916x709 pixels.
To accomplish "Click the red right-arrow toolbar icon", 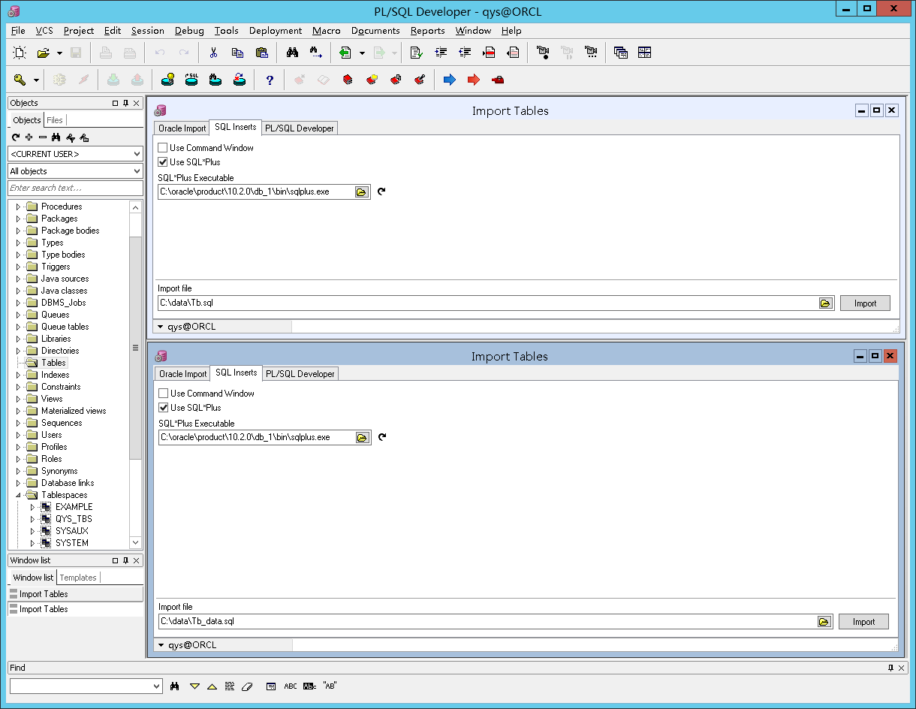I will [x=474, y=80].
